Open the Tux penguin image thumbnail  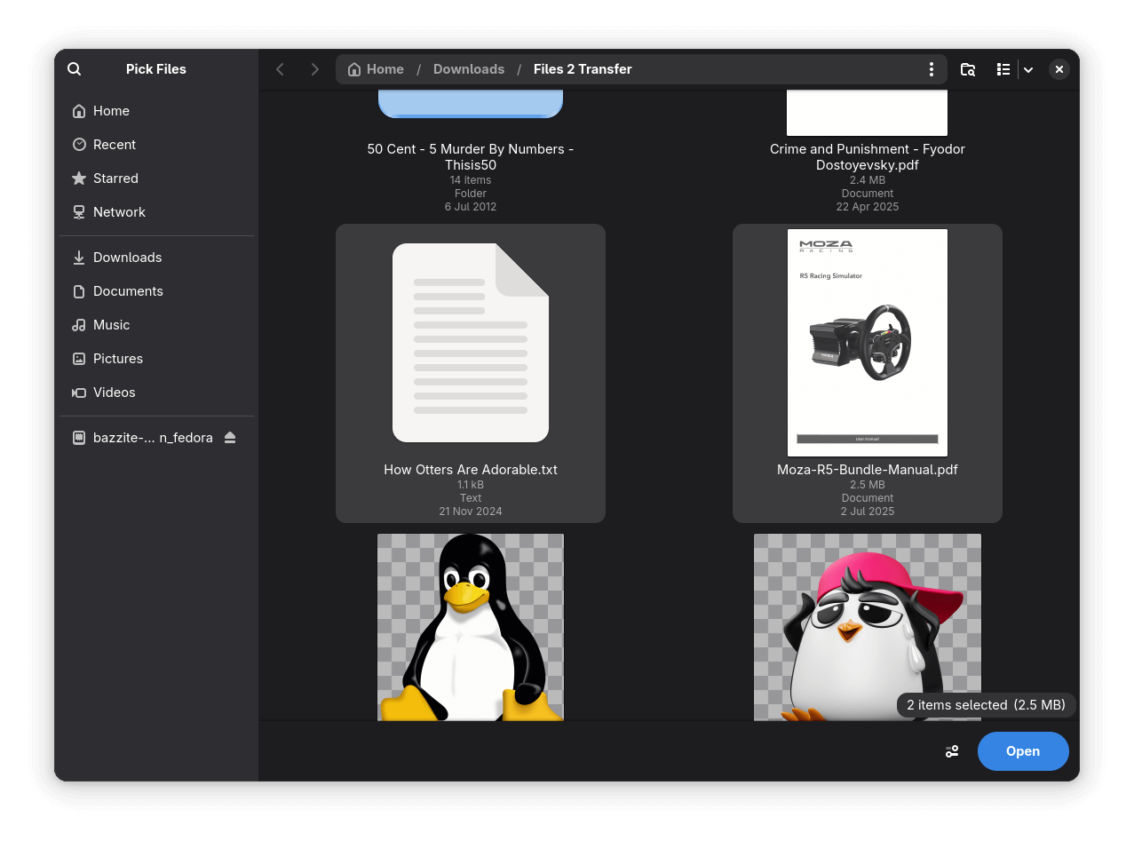[471, 627]
